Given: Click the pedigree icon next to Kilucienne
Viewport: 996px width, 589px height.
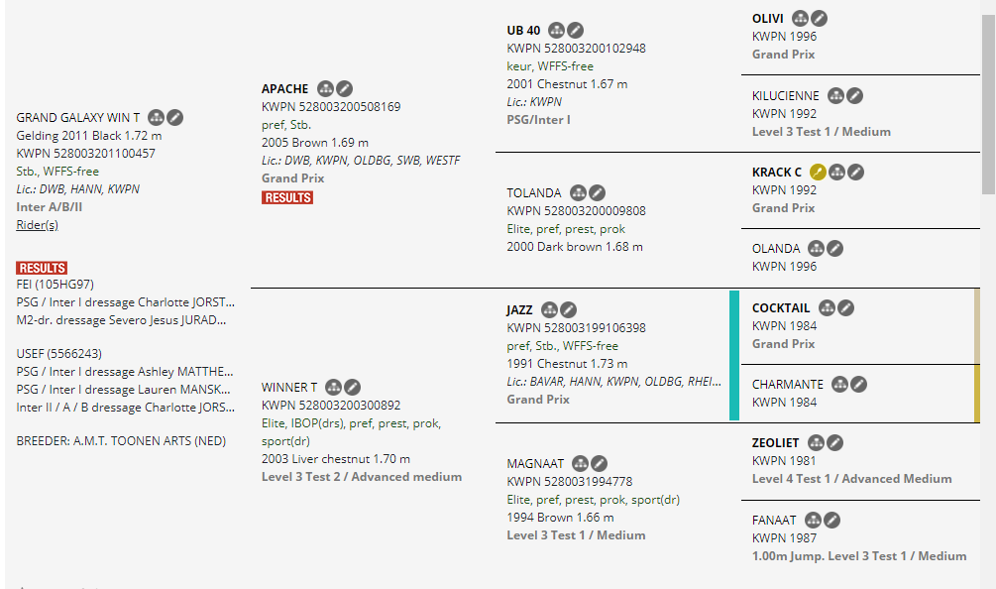Looking at the screenshot, I should [x=835, y=96].
